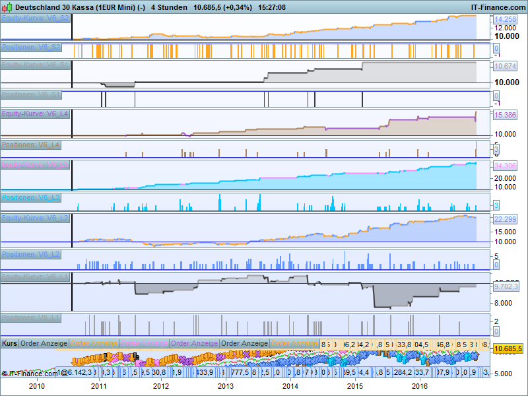Open the purple Order Anzeige tab

(194, 343)
